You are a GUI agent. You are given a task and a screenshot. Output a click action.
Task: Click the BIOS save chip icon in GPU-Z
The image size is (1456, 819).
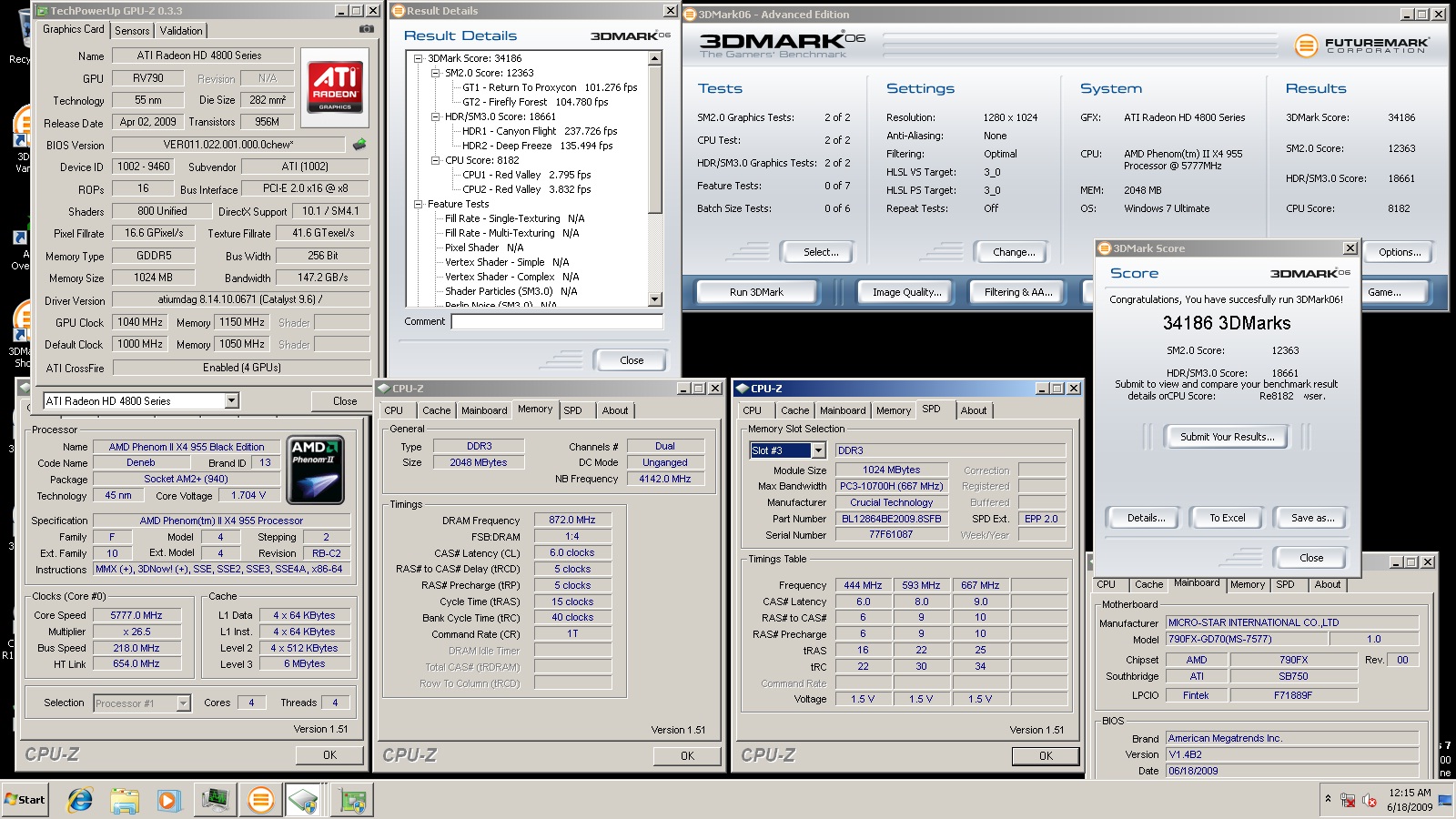click(359, 145)
